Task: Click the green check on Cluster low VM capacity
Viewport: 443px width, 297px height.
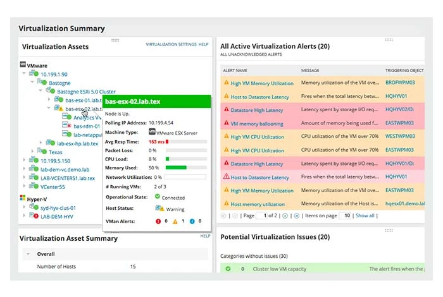Action: click(228, 269)
